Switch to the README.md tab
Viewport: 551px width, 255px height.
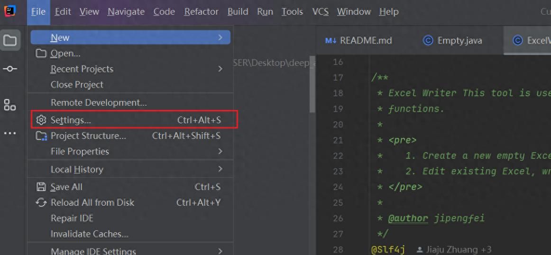[x=359, y=40]
